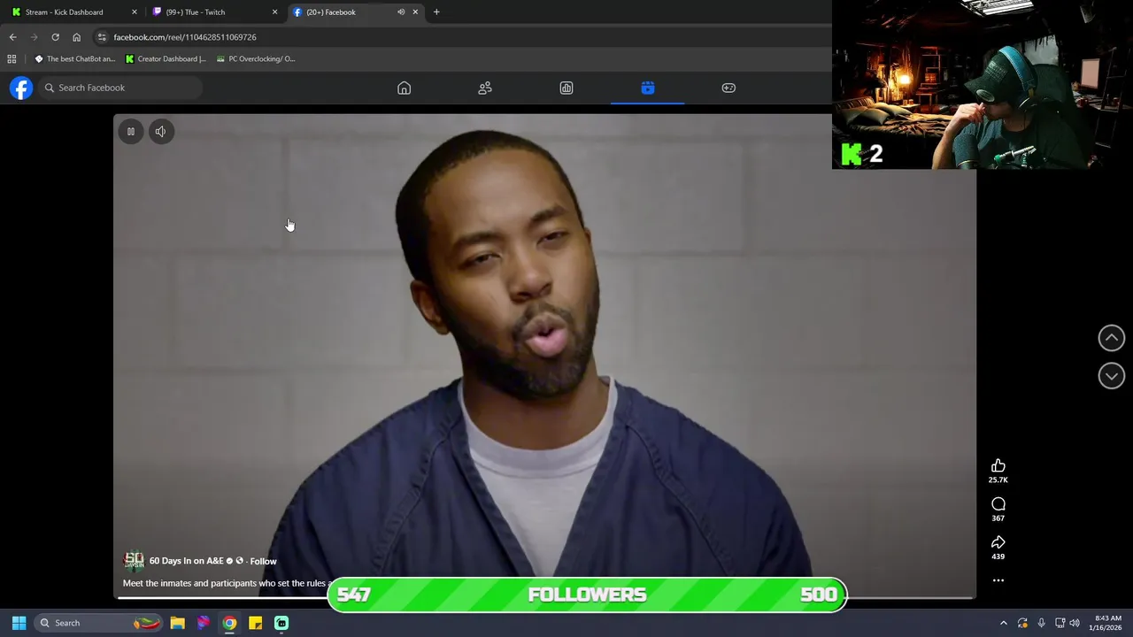
Task: Click the taskbar Search box
Action: tap(97, 623)
